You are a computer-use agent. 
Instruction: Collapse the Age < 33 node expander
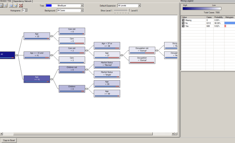[x=51, y=36]
